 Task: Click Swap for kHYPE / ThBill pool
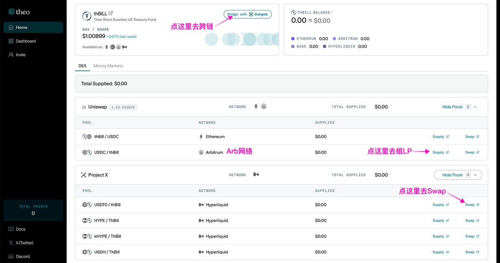(x=472, y=236)
